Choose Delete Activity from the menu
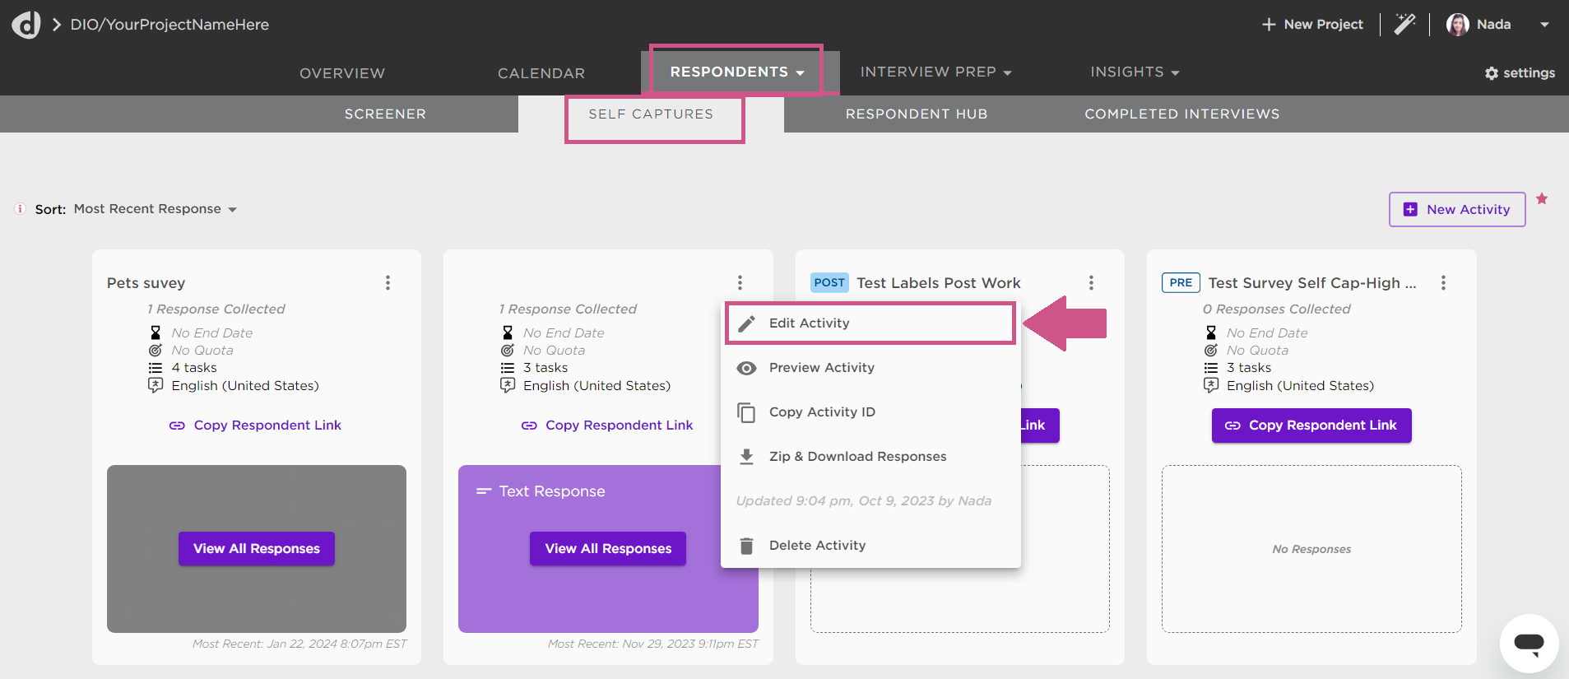Screen dimensions: 1569x679 click(870, 546)
